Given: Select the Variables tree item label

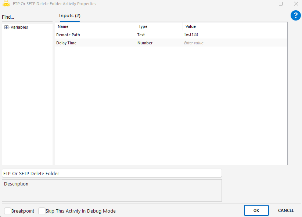Looking at the screenshot, I should (19, 27).
